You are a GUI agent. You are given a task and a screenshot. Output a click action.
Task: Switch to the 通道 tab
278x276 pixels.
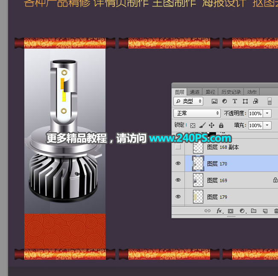coord(194,92)
